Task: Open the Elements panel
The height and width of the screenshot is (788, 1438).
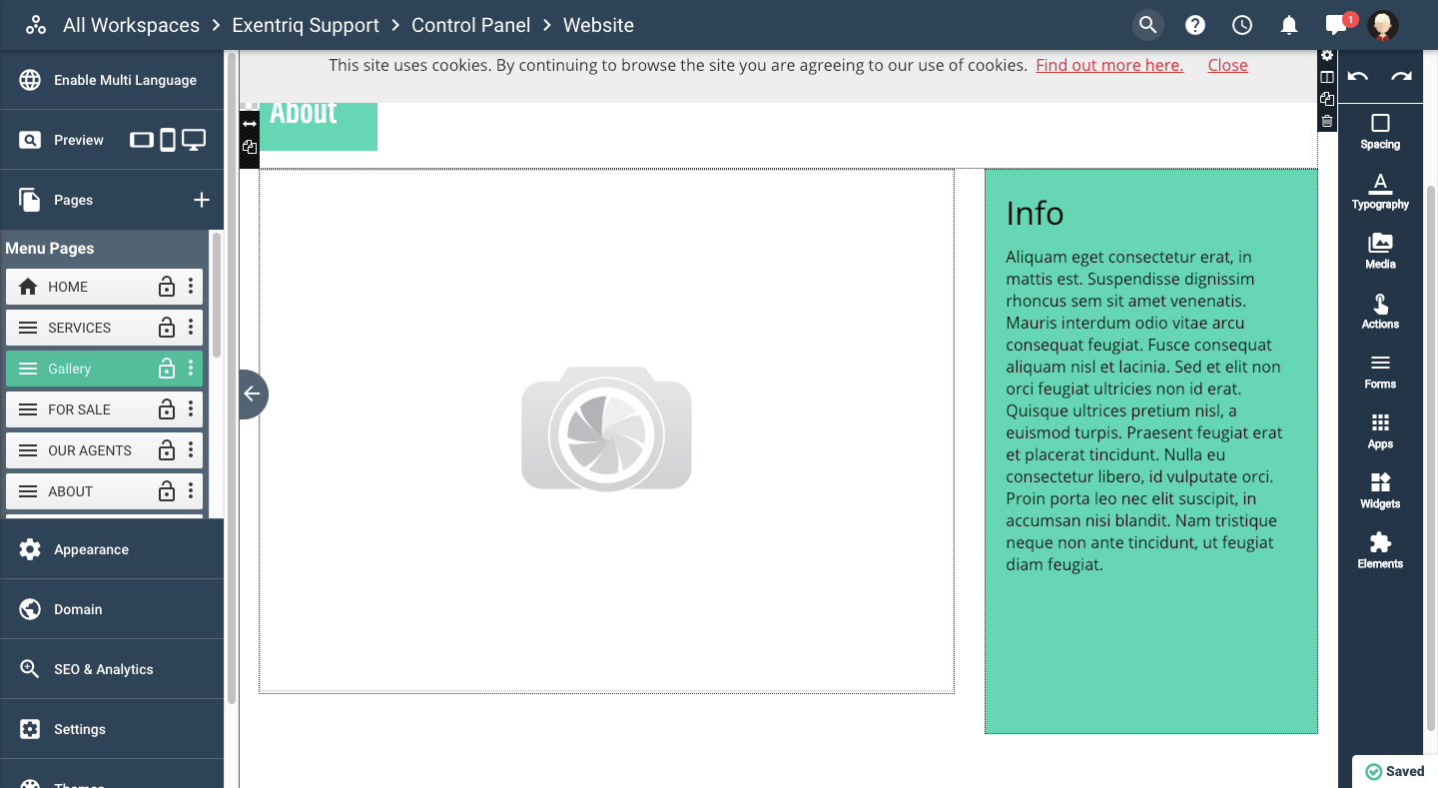Action: point(1380,550)
